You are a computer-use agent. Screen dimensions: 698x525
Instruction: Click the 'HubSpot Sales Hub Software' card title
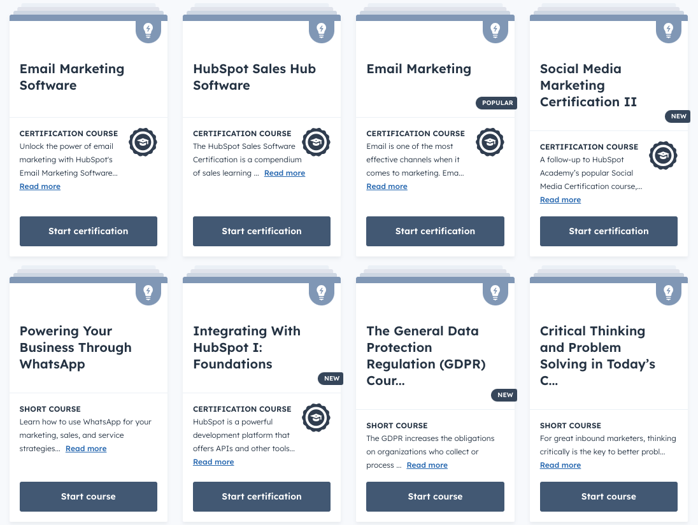pos(254,77)
